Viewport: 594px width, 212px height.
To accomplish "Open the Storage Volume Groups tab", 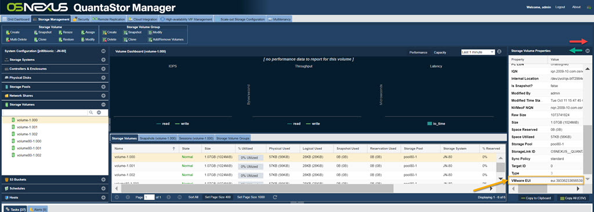I will coord(233,138).
